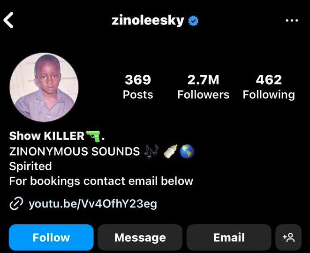
Task: View the circular profile picture
Action: click(x=44, y=87)
